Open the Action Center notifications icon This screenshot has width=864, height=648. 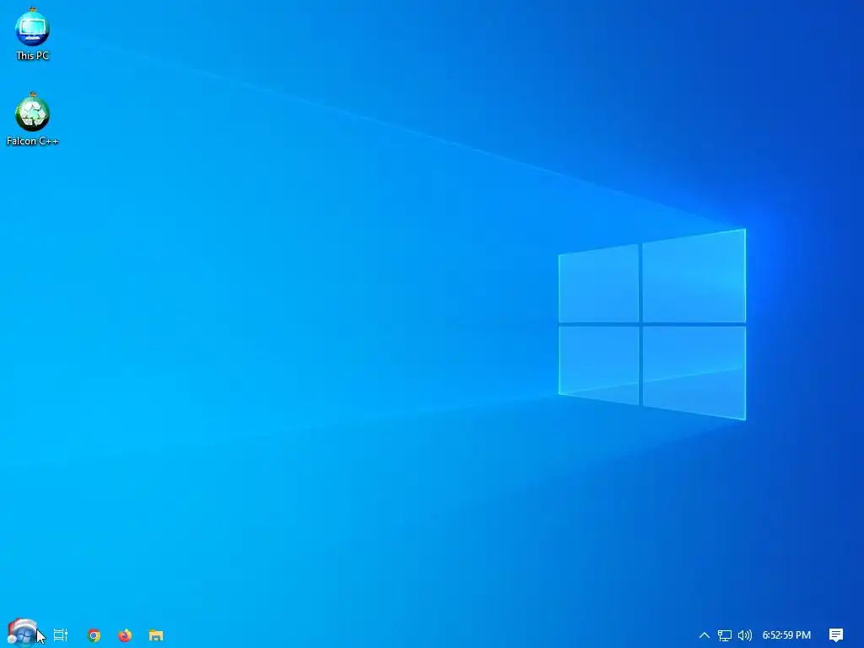pyautogui.click(x=836, y=635)
